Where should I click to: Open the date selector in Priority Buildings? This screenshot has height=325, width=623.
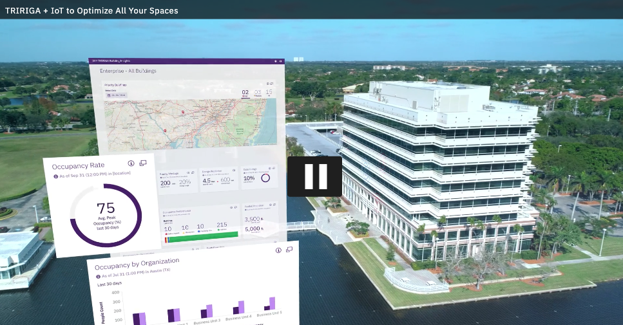[117, 95]
